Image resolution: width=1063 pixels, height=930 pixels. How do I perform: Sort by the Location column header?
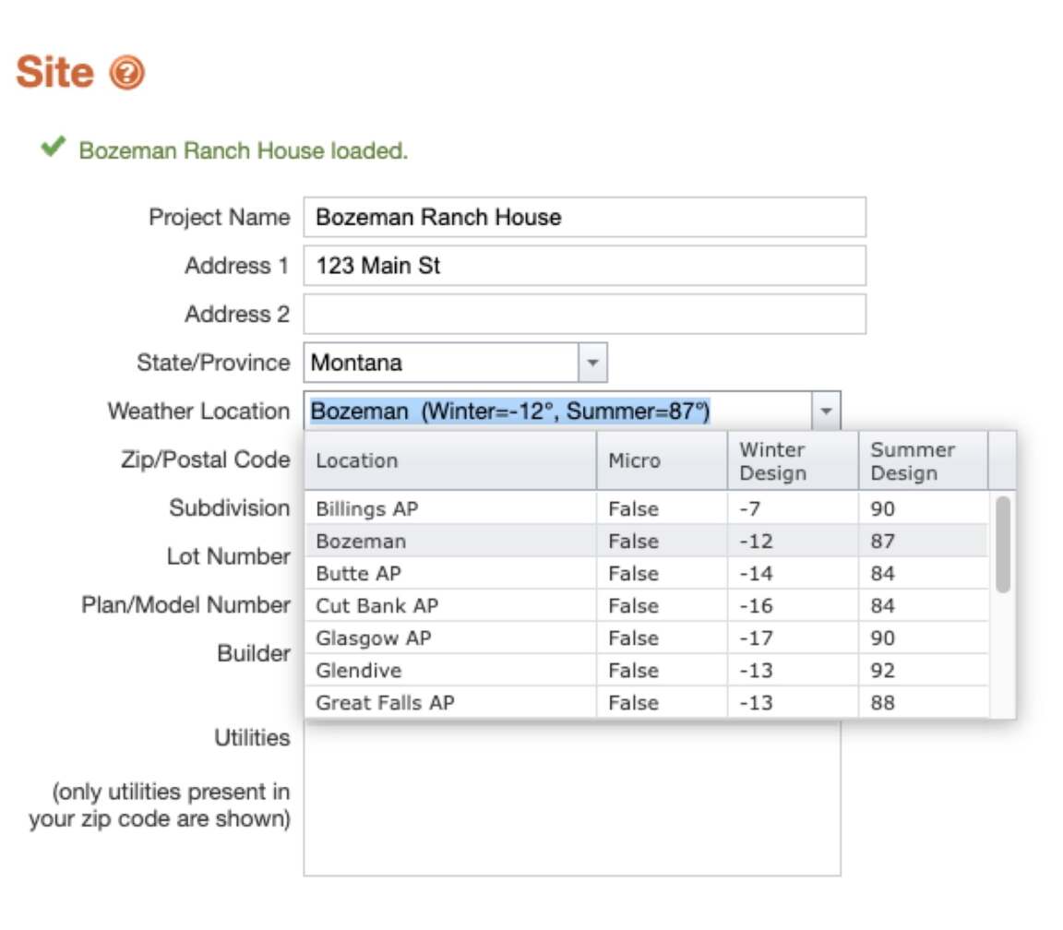[x=450, y=460]
